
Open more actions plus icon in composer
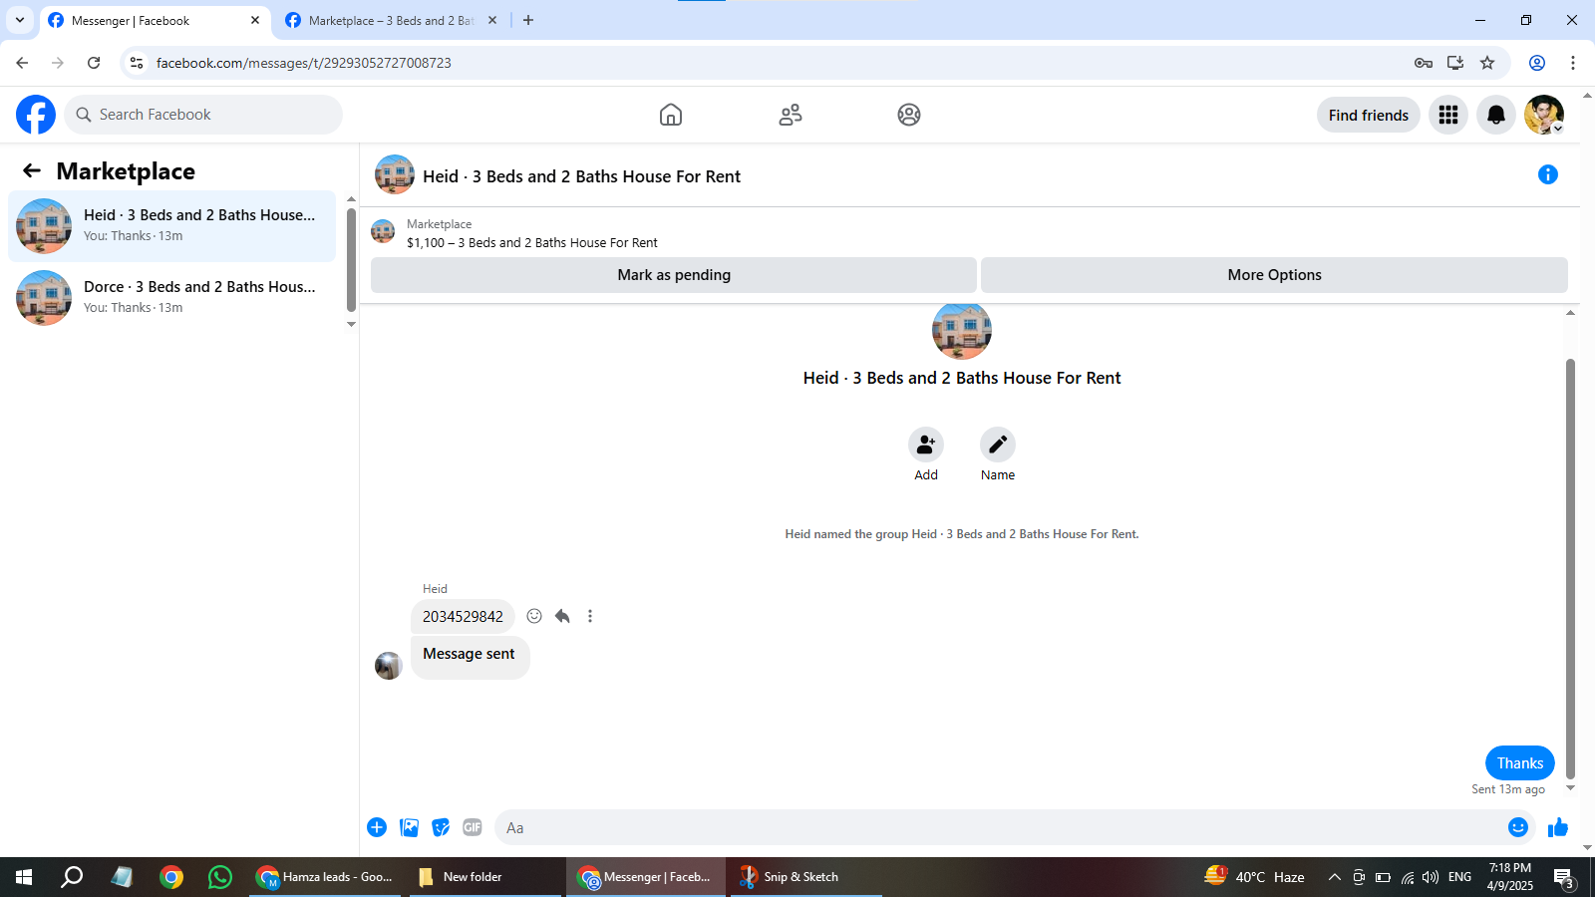coord(377,827)
